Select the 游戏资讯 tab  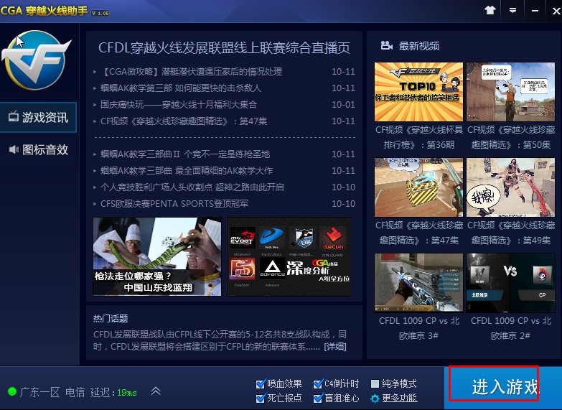(38, 117)
